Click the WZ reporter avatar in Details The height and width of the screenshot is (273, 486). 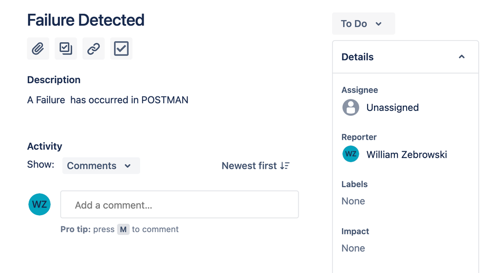(x=351, y=154)
